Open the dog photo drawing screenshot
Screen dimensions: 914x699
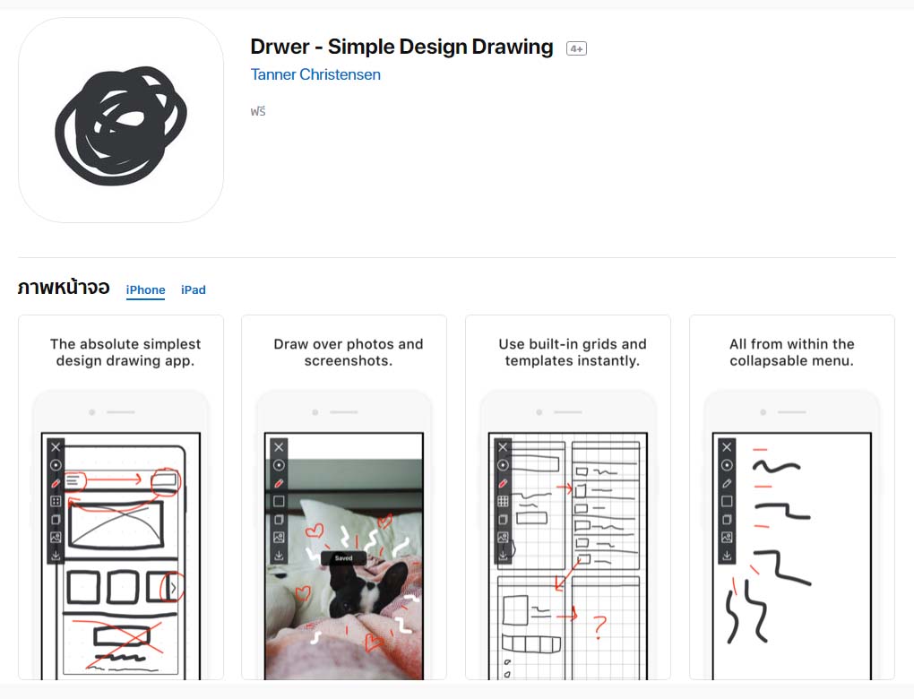(344, 497)
